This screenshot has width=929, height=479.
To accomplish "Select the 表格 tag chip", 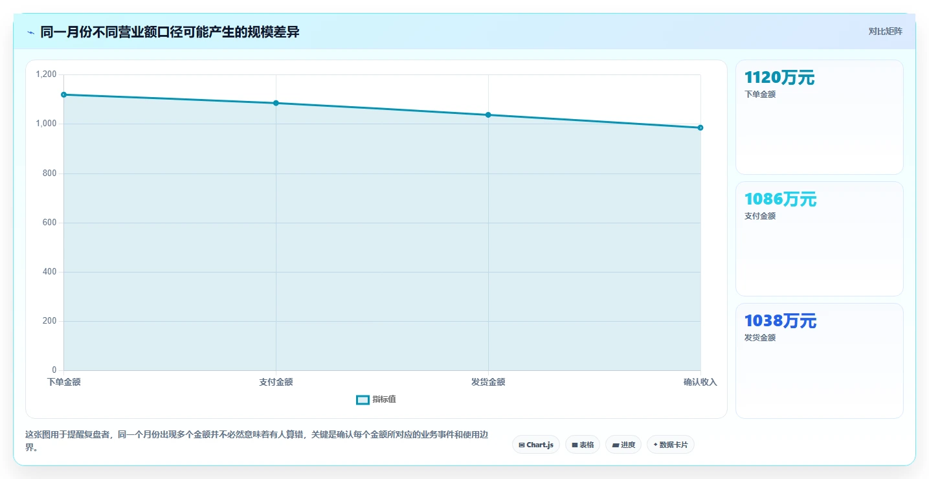I will pyautogui.click(x=583, y=445).
